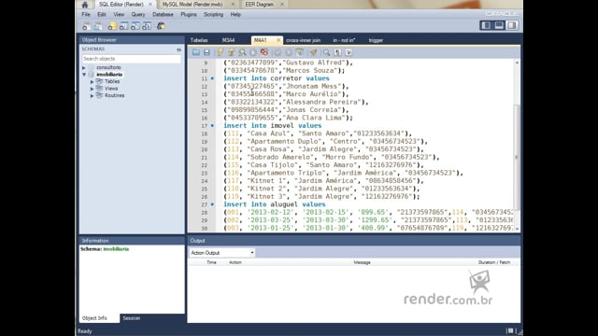
Task: Open the Action Output dropdown
Action: point(222,253)
